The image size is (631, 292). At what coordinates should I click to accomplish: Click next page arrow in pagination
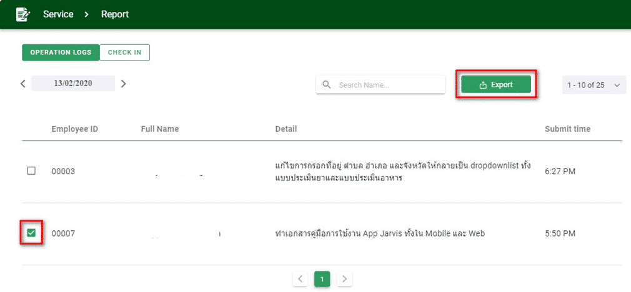(344, 279)
